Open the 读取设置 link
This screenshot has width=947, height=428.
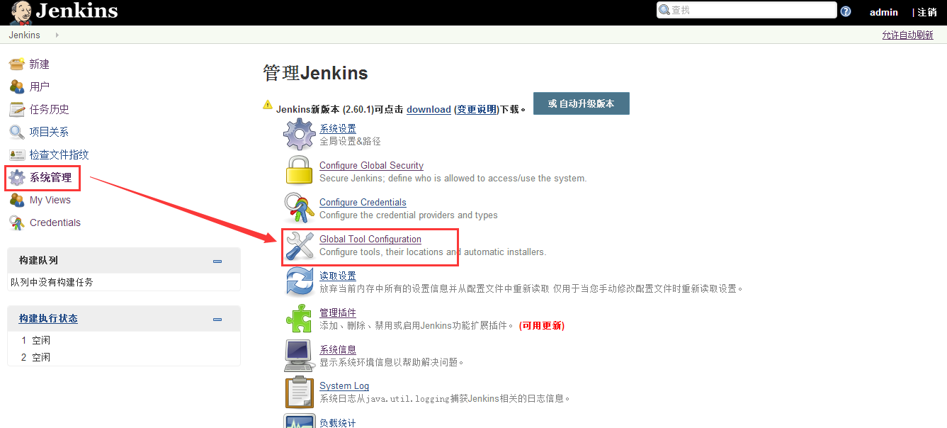pyautogui.click(x=338, y=276)
